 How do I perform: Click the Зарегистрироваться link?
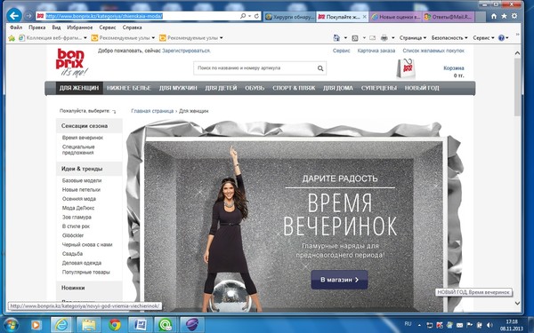(186, 51)
